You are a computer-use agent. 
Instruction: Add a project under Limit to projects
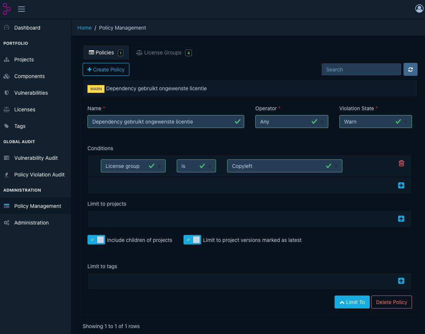(x=401, y=219)
